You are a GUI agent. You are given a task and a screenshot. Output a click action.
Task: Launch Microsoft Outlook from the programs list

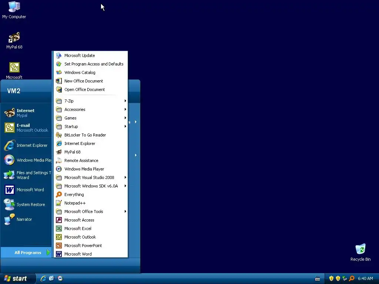(90, 237)
